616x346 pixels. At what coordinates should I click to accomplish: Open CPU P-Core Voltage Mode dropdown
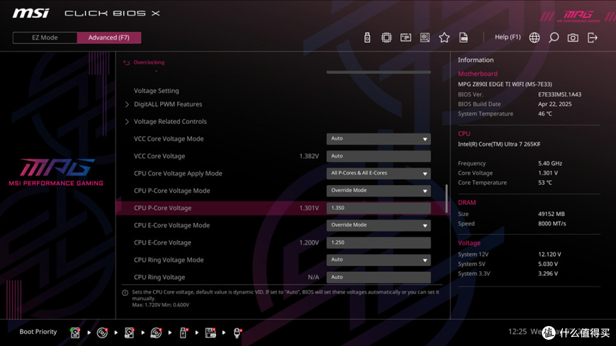pos(378,190)
